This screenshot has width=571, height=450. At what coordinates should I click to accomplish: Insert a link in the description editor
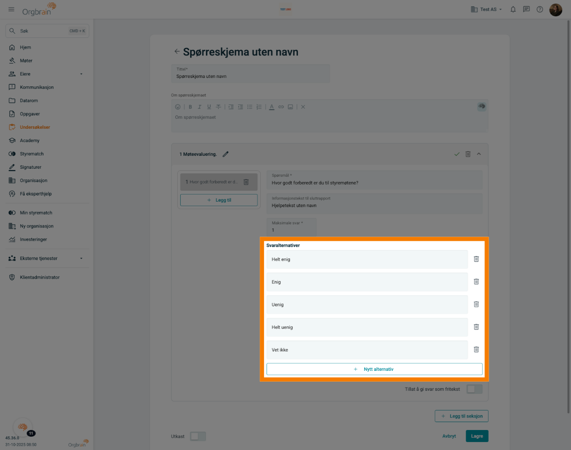[x=281, y=107]
